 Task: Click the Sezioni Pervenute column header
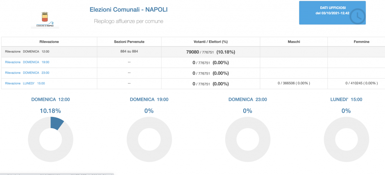pyautogui.click(x=129, y=42)
